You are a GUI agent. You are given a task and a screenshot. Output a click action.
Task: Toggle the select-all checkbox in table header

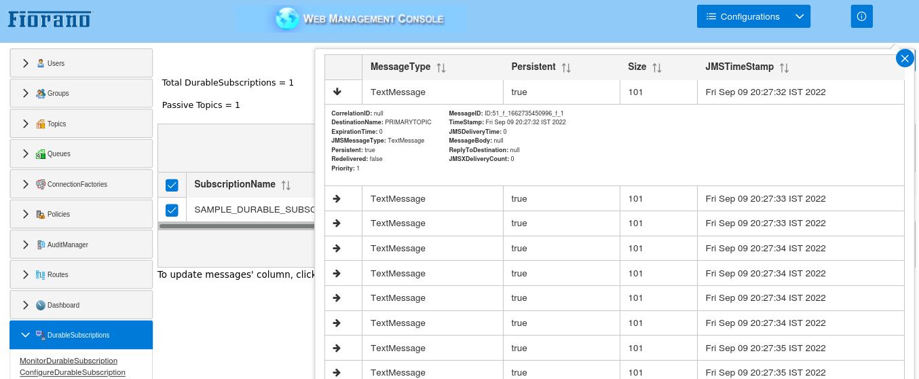(172, 185)
